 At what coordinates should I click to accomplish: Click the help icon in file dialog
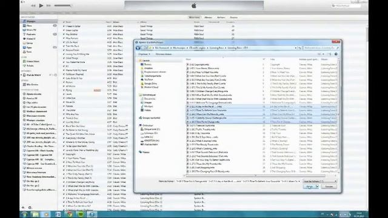pyautogui.click(x=336, y=54)
